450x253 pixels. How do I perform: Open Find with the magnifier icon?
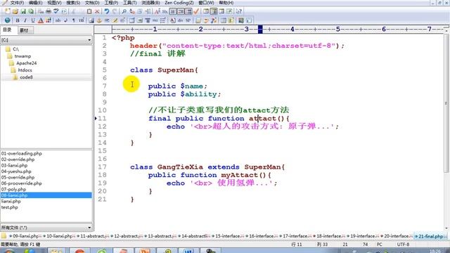(x=124, y=11)
